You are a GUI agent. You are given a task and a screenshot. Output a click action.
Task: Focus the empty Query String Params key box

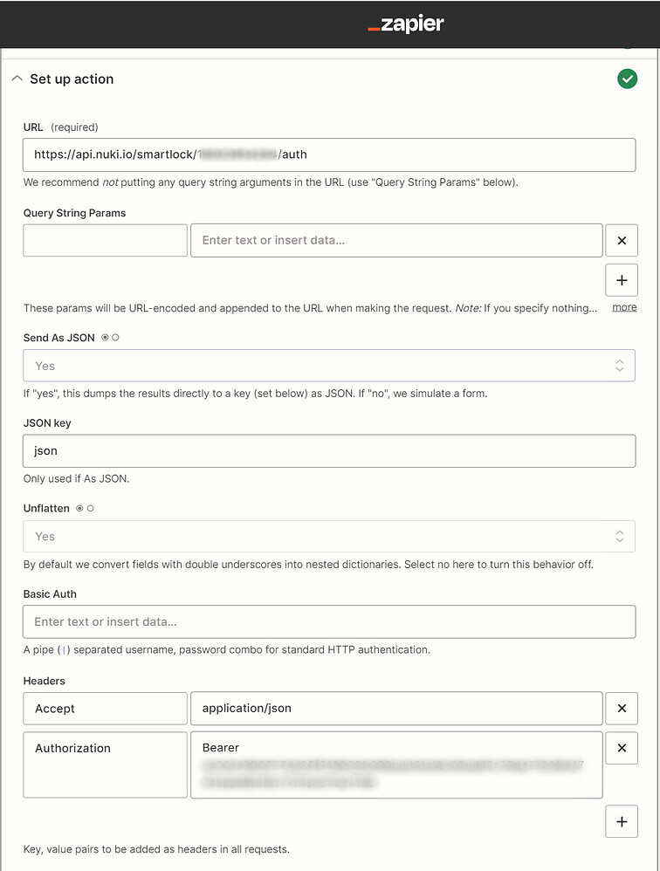pyautogui.click(x=105, y=240)
